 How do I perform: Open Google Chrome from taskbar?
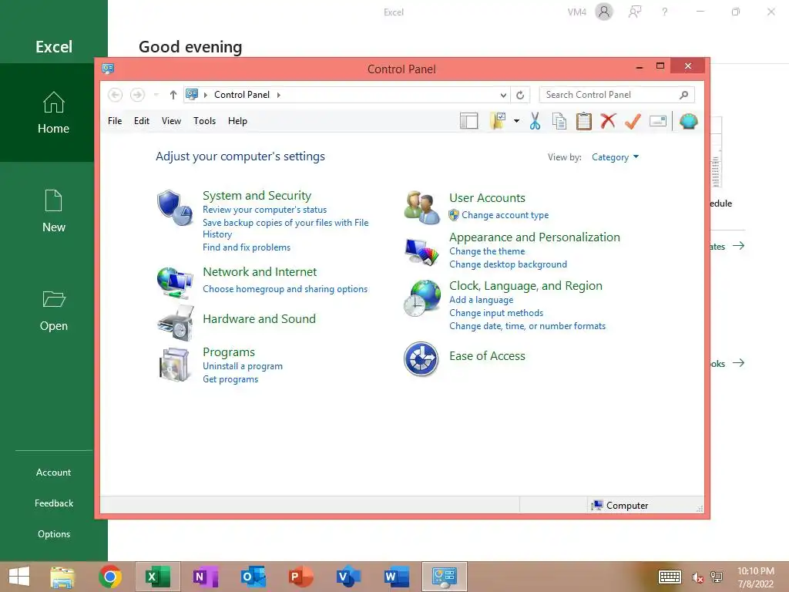pyautogui.click(x=110, y=577)
